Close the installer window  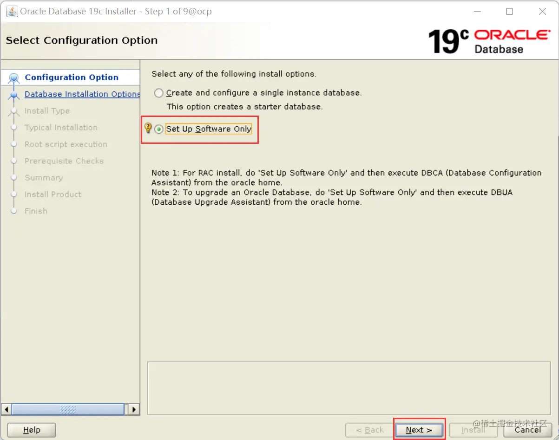tap(542, 11)
